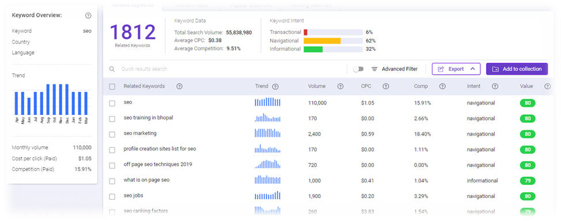
Task: Sort by Value column header
Action: point(526,86)
